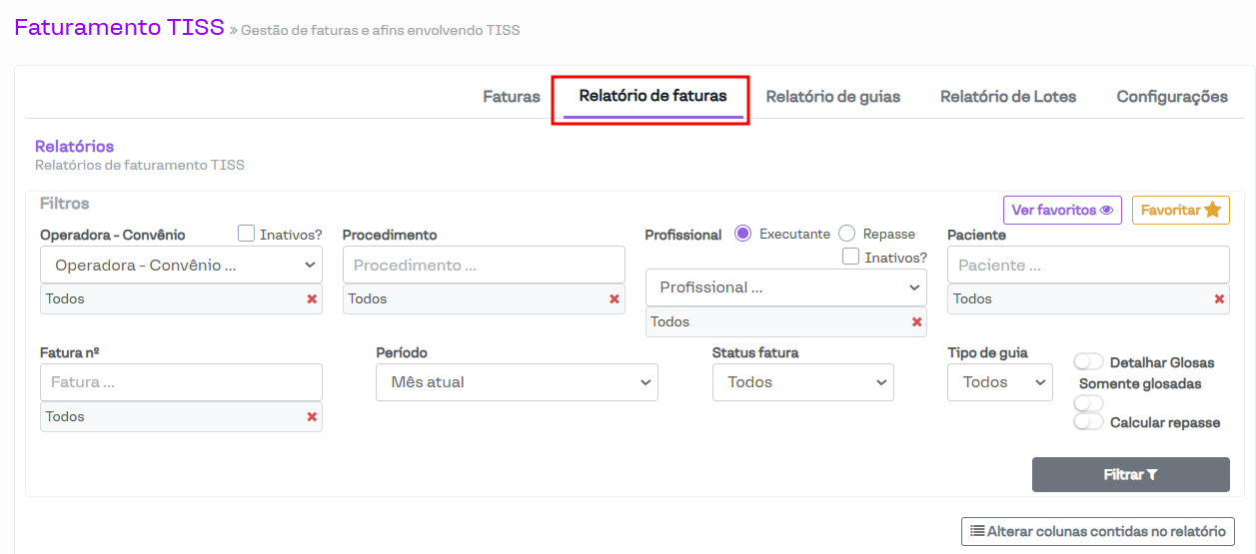Remove the Todos tag under Paciente
The image size is (1256, 554).
(1219, 299)
